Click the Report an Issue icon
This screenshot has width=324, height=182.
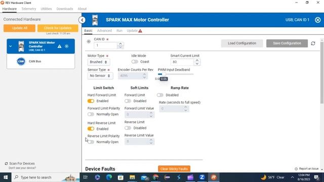pos(296,169)
